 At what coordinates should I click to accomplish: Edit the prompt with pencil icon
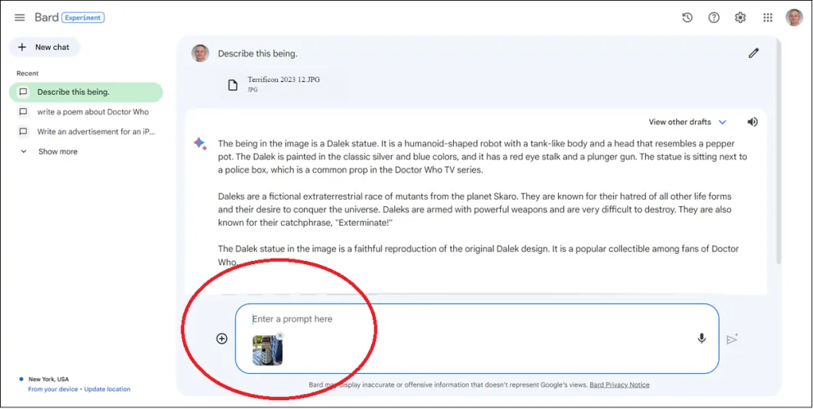pos(753,53)
